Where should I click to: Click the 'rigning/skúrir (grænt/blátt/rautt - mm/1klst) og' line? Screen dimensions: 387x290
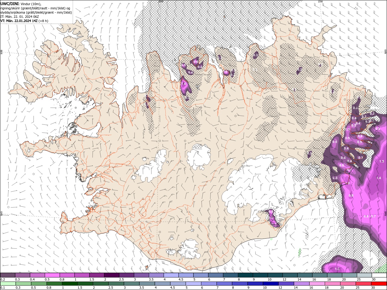tap(35, 8)
